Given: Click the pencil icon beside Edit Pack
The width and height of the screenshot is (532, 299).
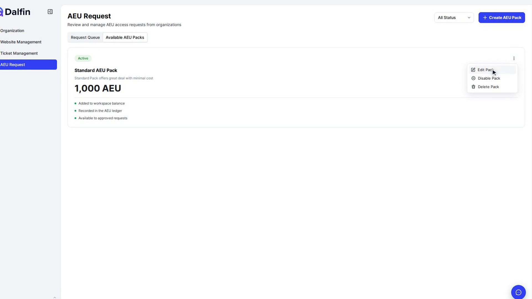Looking at the screenshot, I should tap(473, 70).
